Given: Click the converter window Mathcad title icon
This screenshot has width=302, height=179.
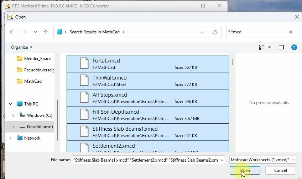Looking at the screenshot, I should pyautogui.click(x=7, y=6).
